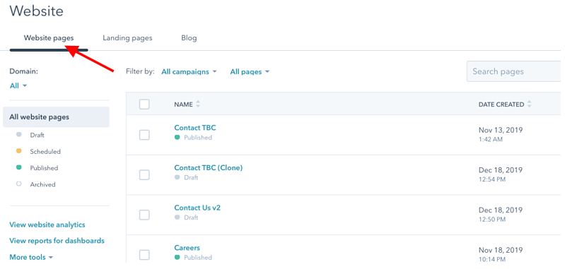The image size is (565, 269).
Task: Switch to the Landing pages tab
Action: coord(127,37)
